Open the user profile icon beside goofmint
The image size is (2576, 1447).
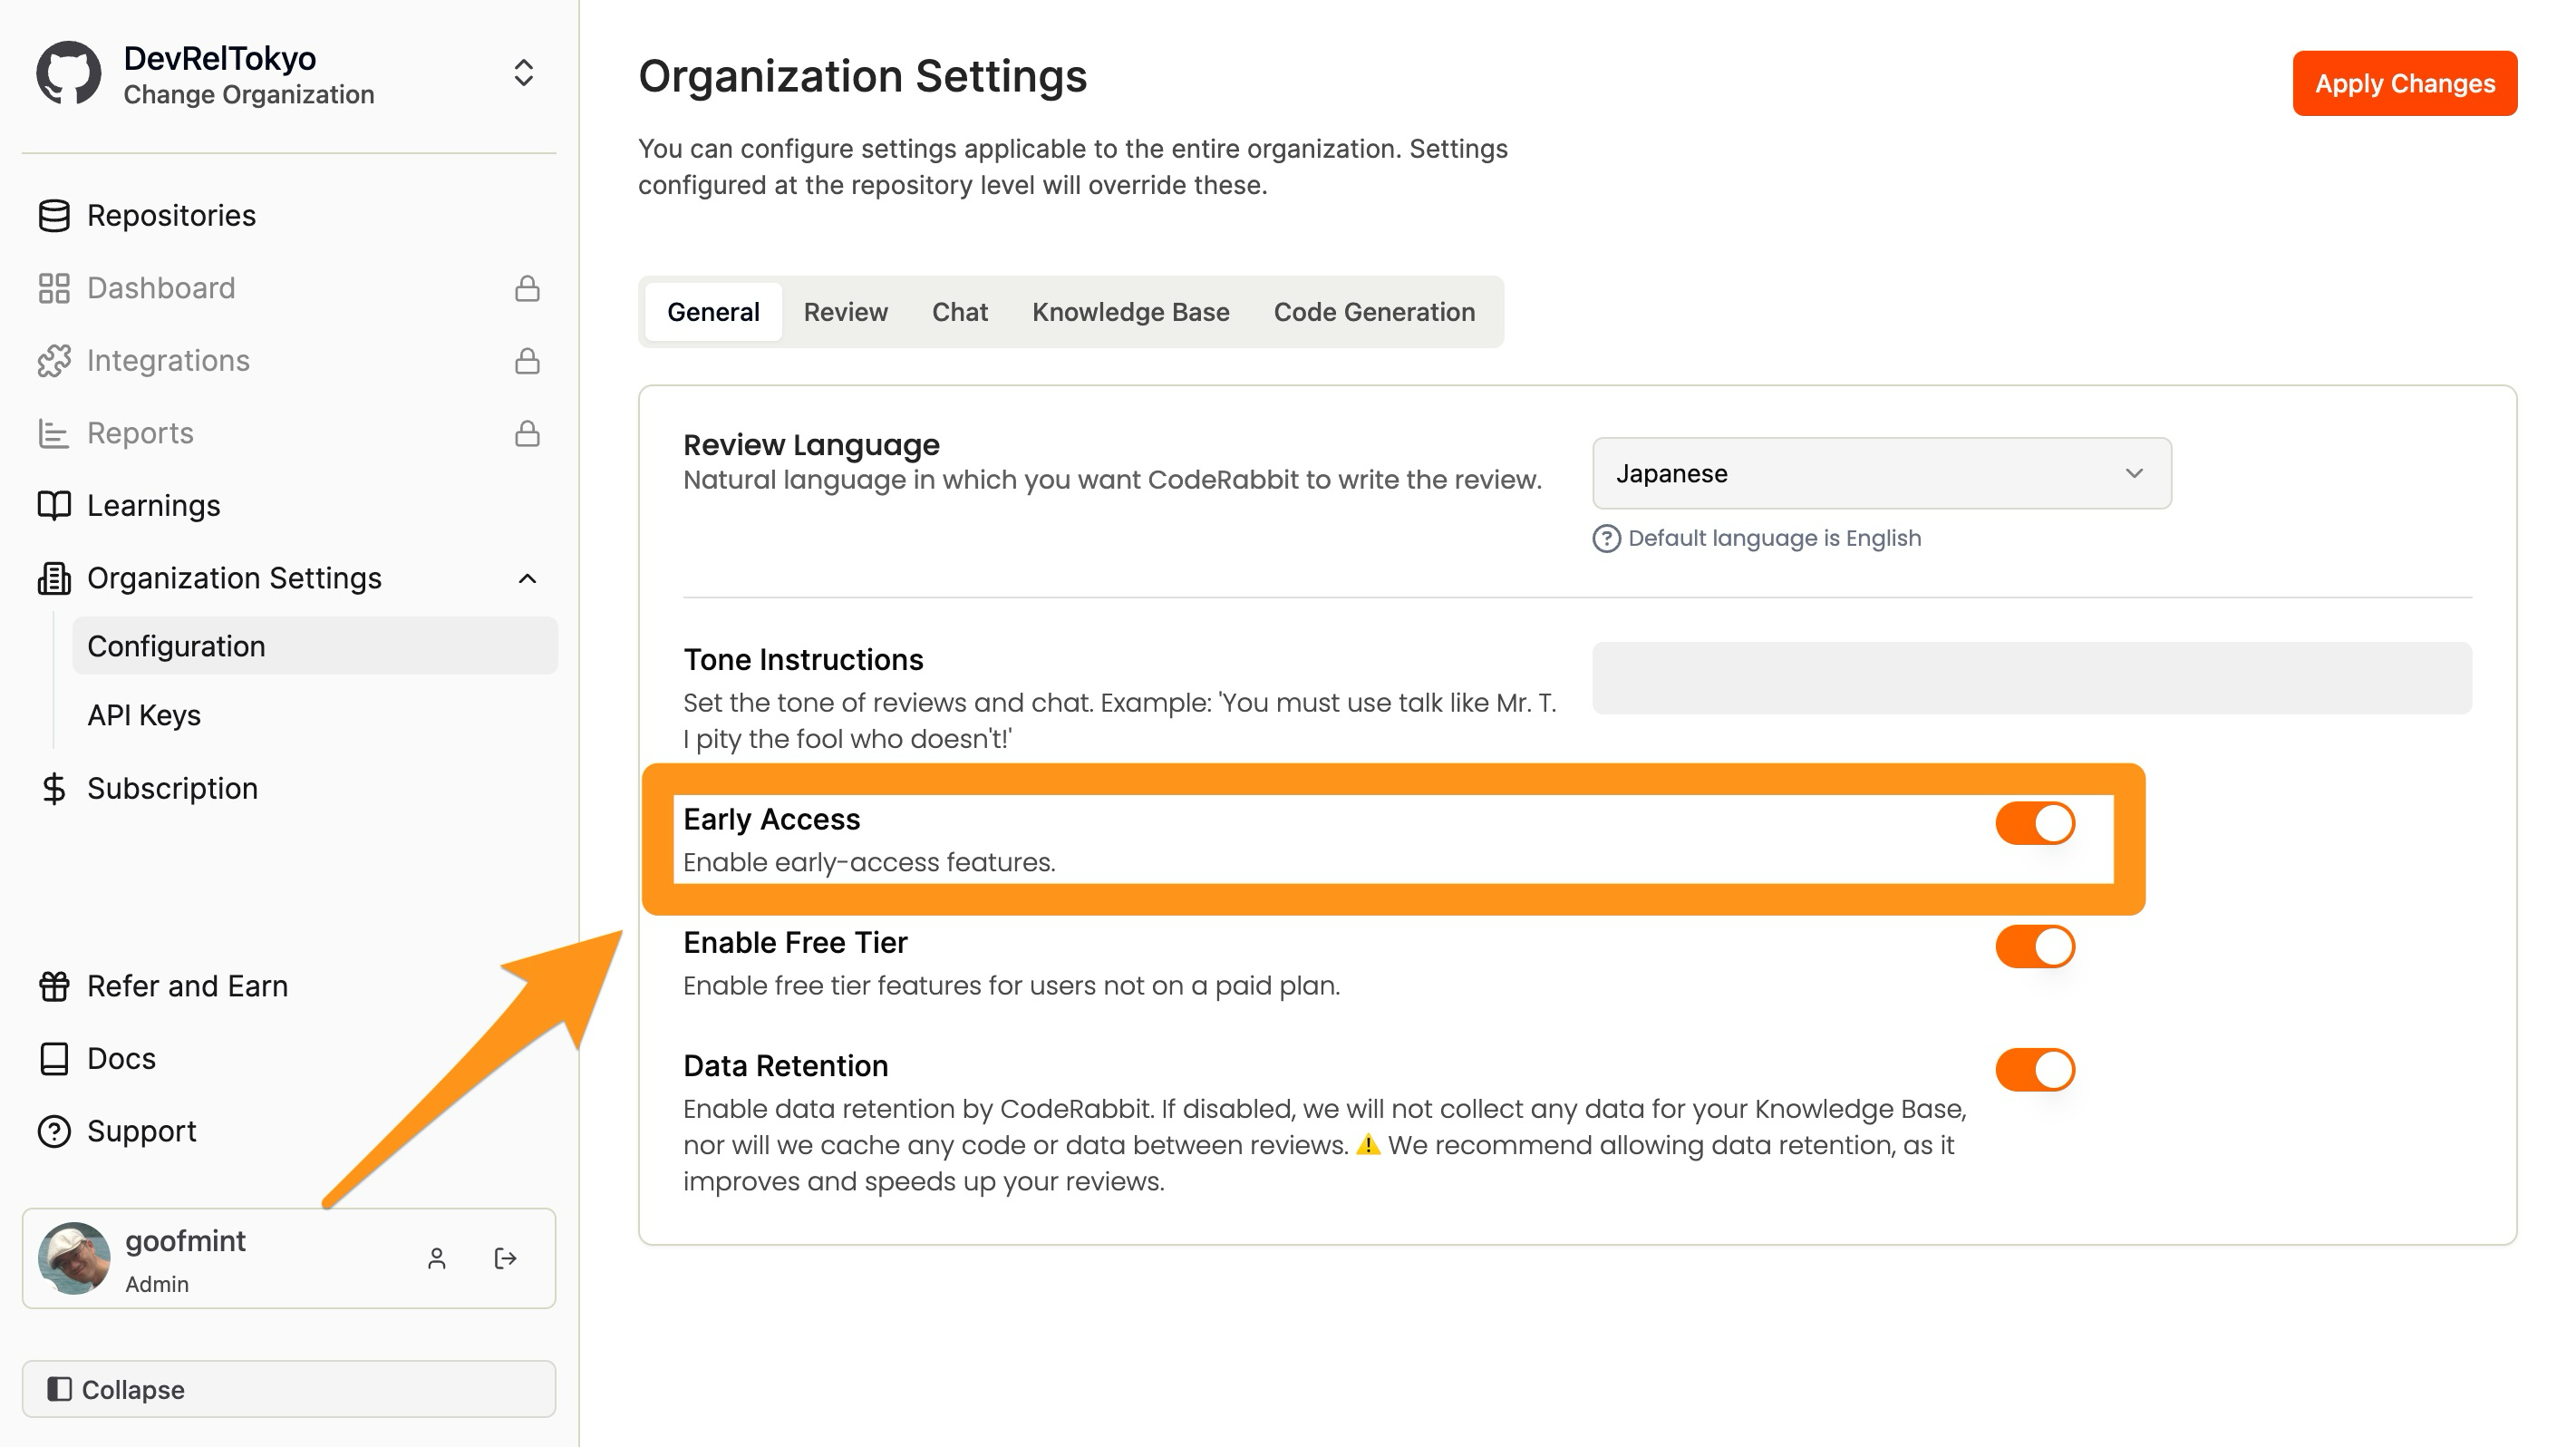tap(436, 1258)
